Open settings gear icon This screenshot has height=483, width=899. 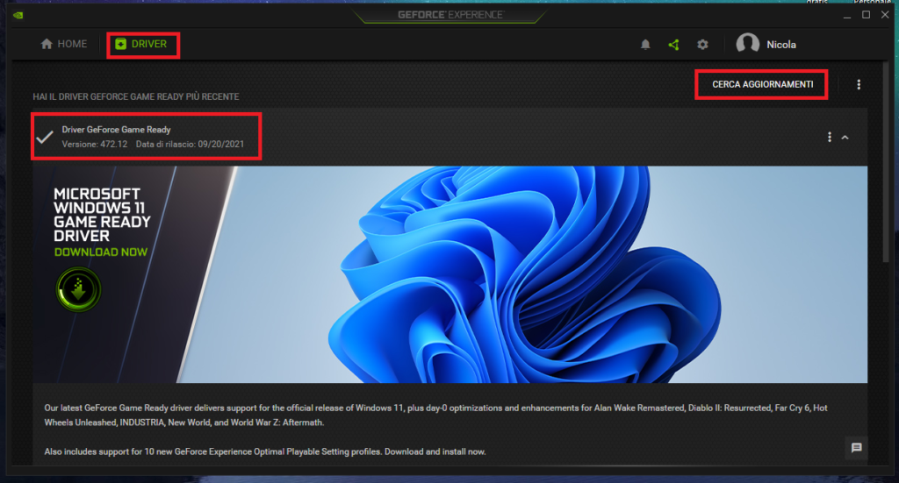pos(702,45)
